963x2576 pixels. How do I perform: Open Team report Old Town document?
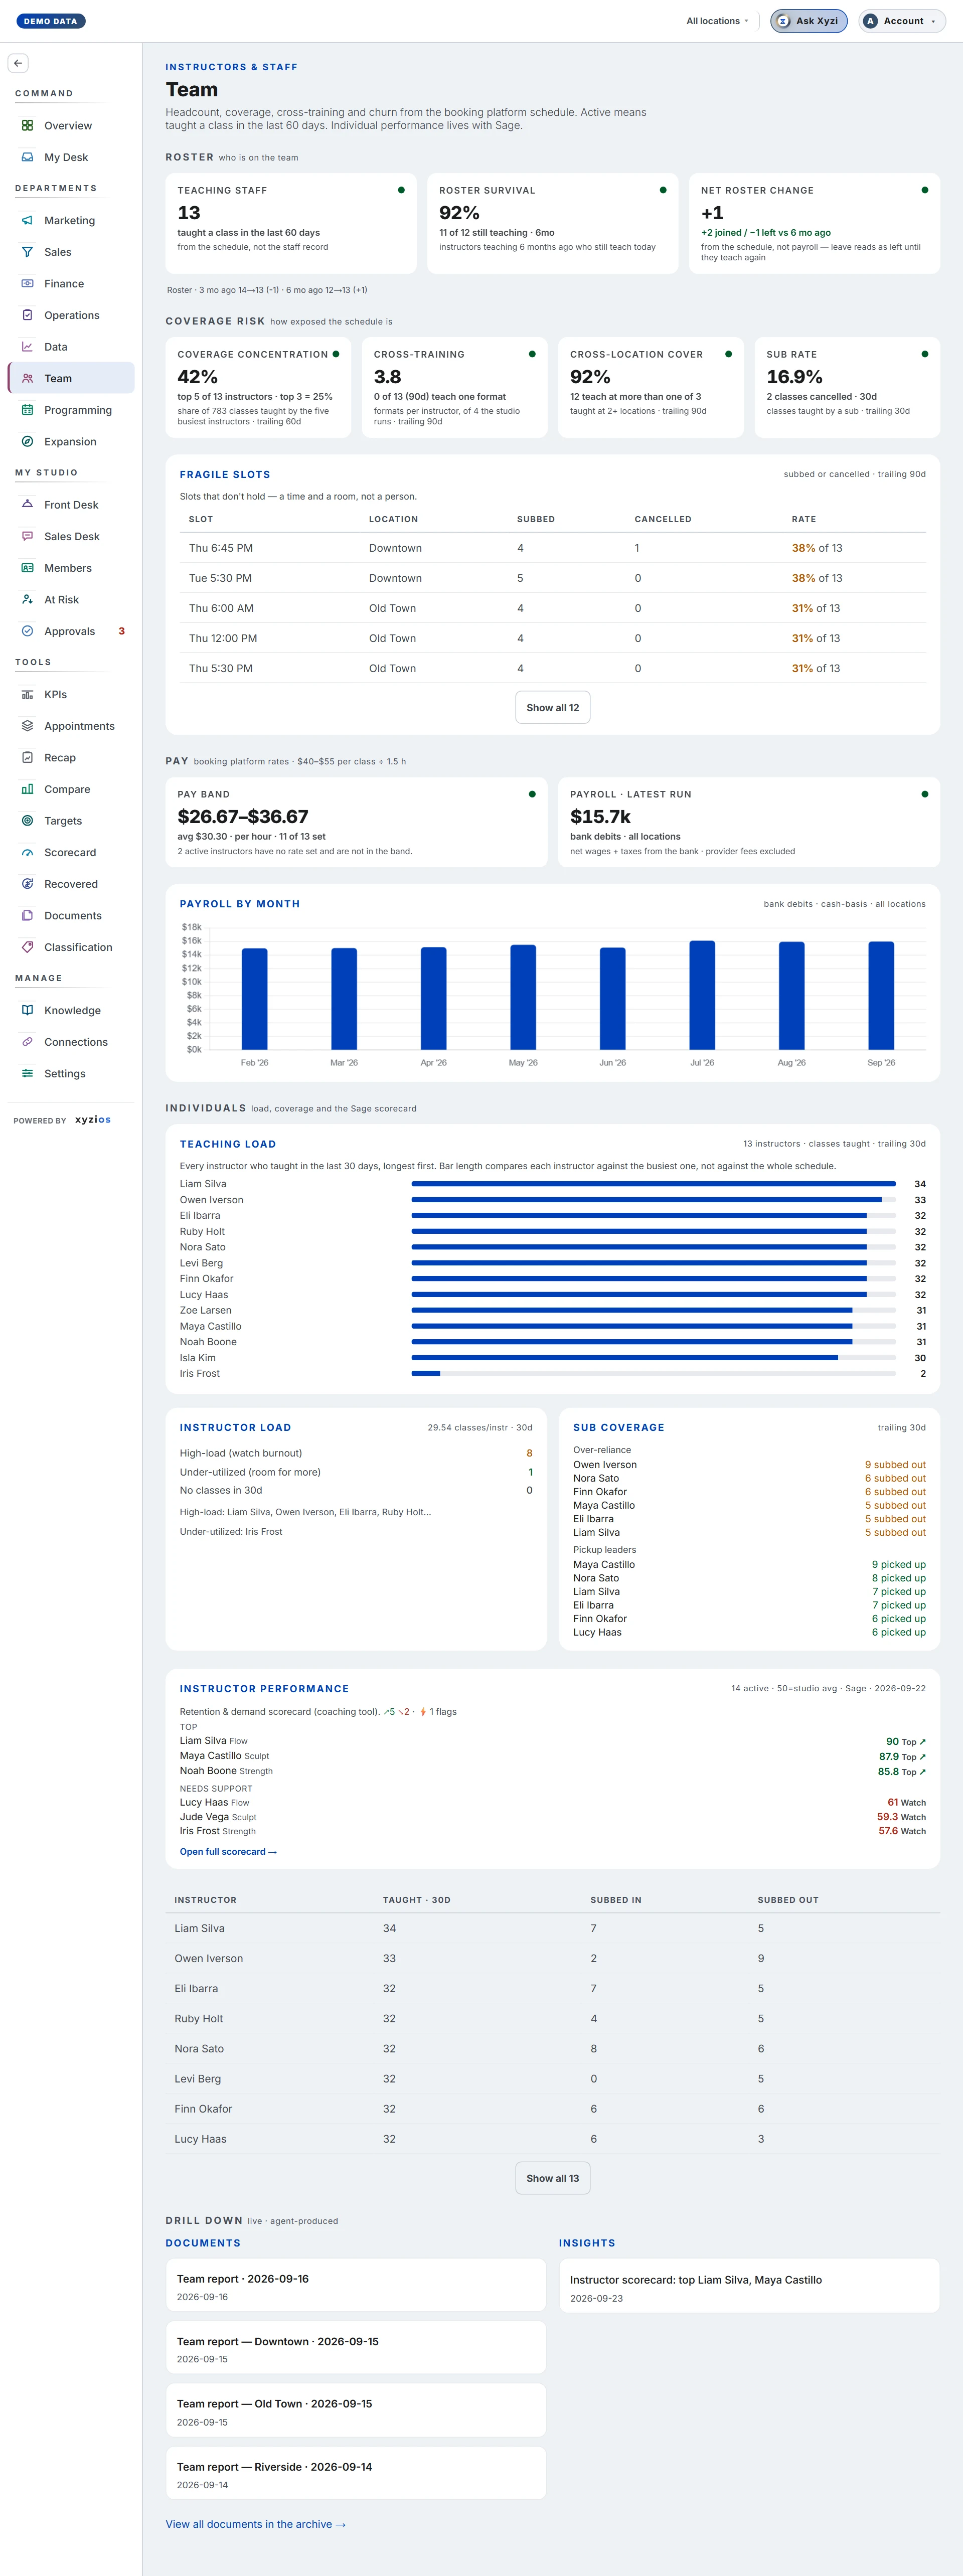point(356,2411)
